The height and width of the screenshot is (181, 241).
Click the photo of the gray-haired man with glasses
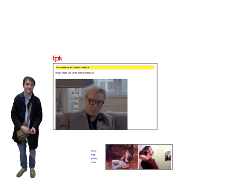pos(91,104)
